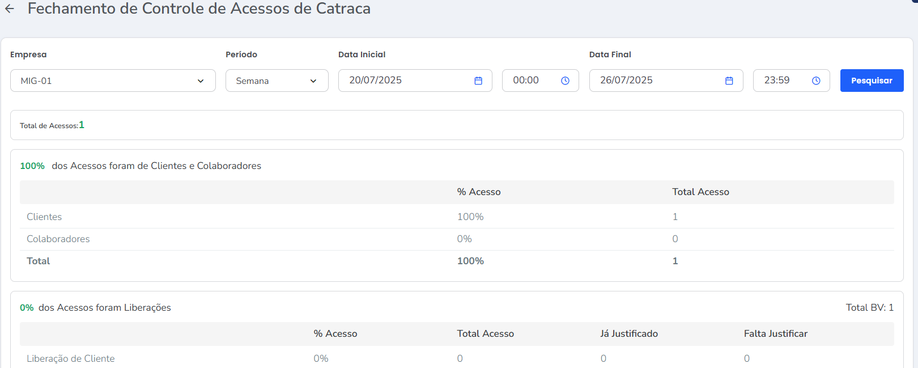Click the Já Justificado column header
This screenshot has height=368, width=918.
pos(629,333)
